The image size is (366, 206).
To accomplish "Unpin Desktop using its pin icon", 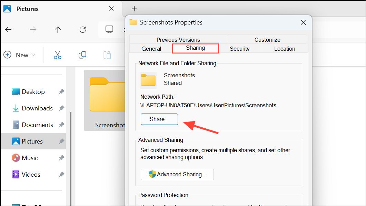I will pos(61,91).
